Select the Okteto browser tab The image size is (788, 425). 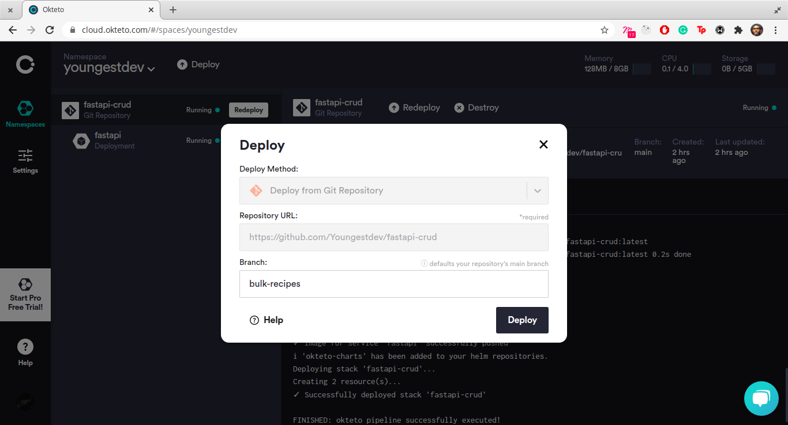tap(92, 10)
